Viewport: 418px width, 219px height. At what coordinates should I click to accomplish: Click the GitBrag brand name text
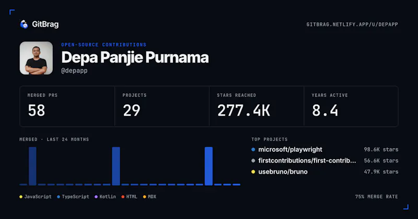pos(45,24)
